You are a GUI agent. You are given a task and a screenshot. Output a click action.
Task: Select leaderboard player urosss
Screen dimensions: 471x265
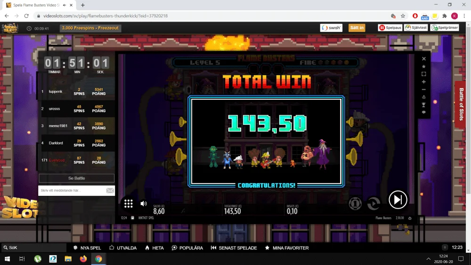pyautogui.click(x=54, y=109)
